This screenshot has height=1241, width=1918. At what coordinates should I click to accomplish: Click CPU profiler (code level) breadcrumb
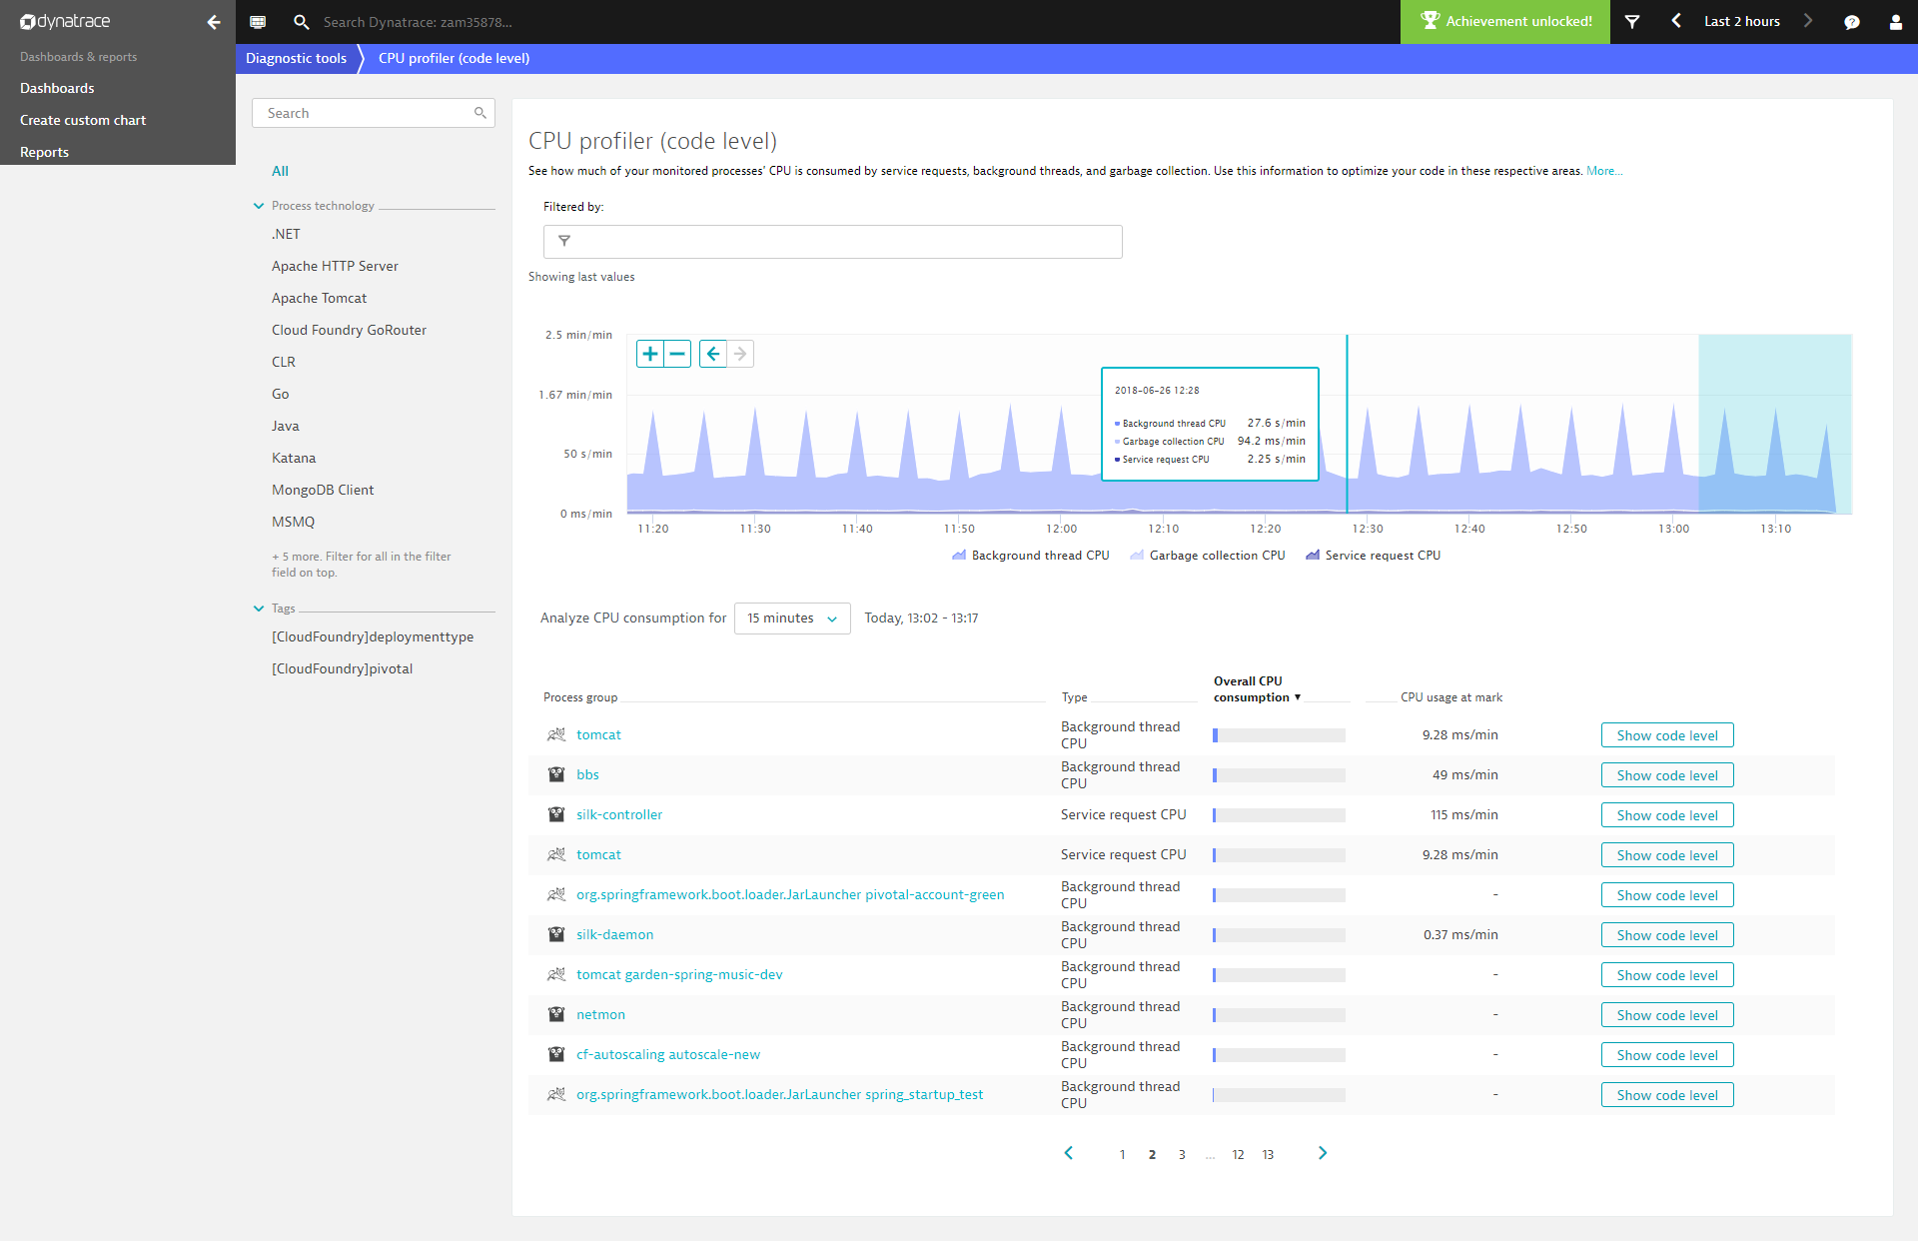point(454,58)
